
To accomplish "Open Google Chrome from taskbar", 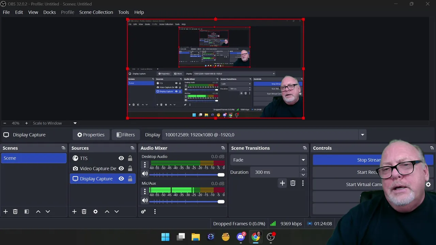I will [255, 237].
